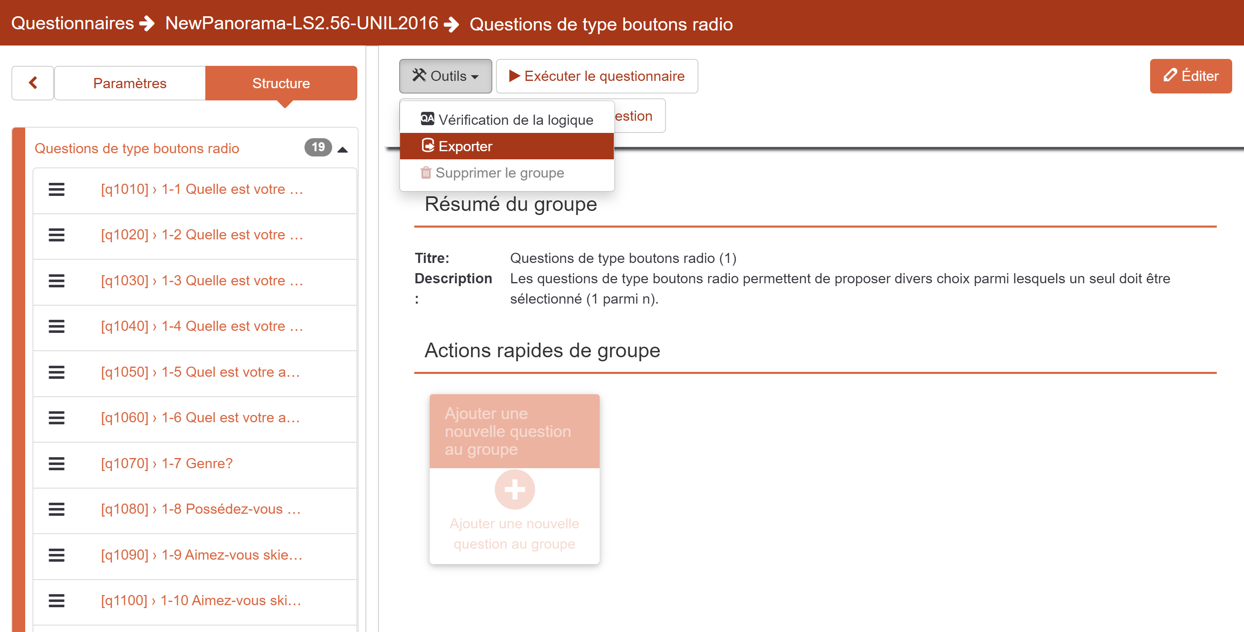Click the drag handle for question q1010

point(57,189)
